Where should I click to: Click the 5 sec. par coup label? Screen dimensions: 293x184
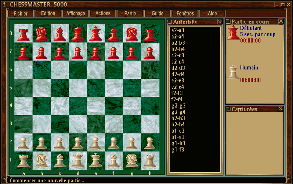[258, 34]
